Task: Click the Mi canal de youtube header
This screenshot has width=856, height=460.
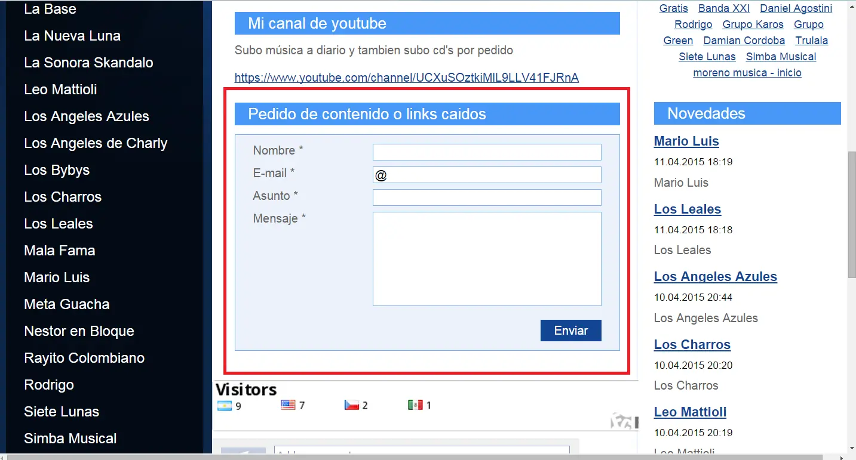Action: pos(427,23)
